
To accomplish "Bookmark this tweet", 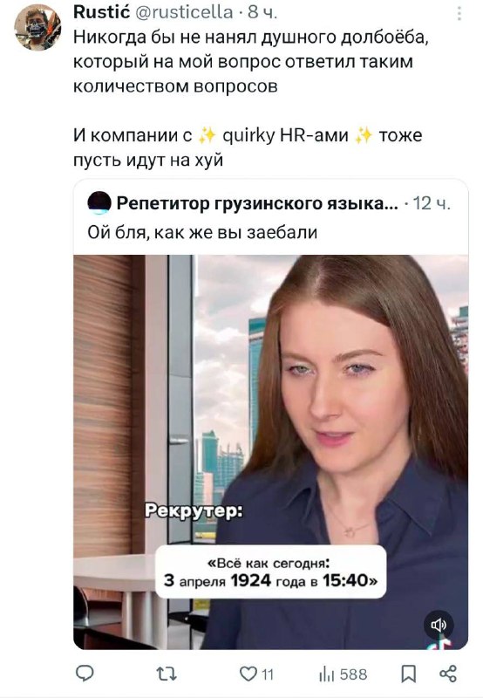I will [x=409, y=674].
